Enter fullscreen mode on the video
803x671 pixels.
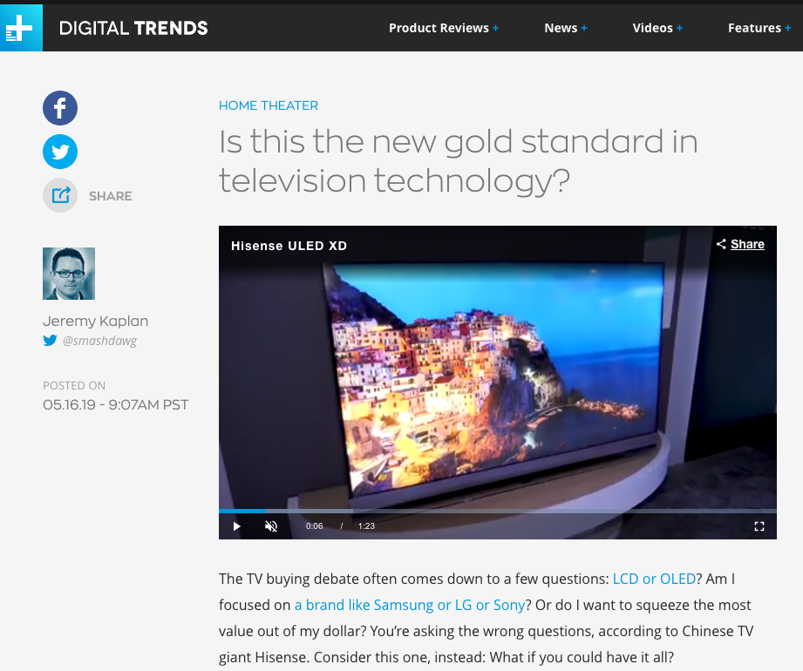coord(759,526)
